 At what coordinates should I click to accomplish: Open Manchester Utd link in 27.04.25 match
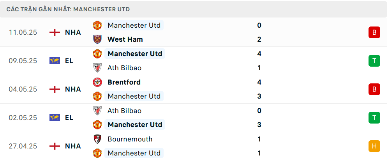pos(134,153)
